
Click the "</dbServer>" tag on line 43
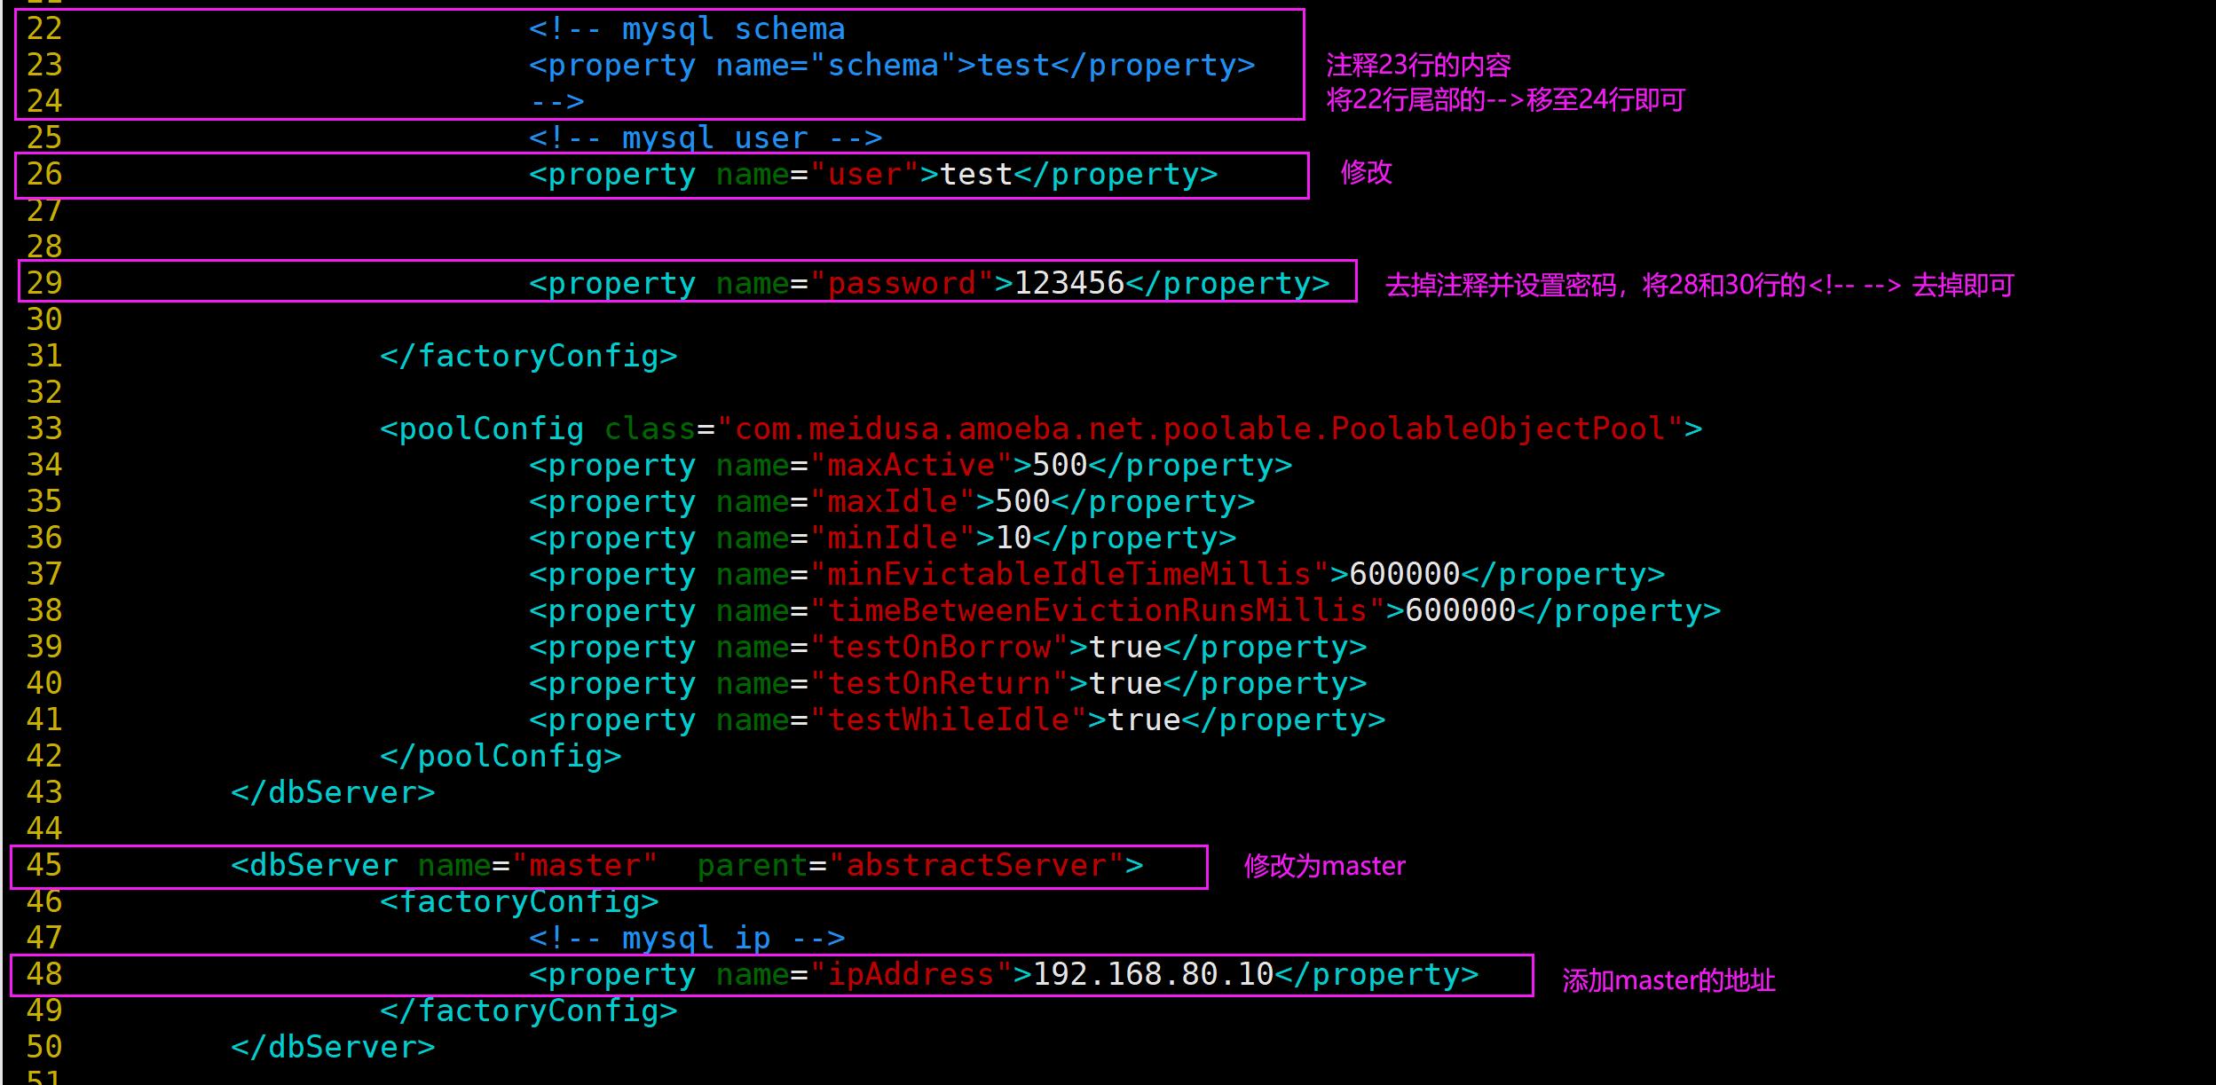(x=333, y=793)
